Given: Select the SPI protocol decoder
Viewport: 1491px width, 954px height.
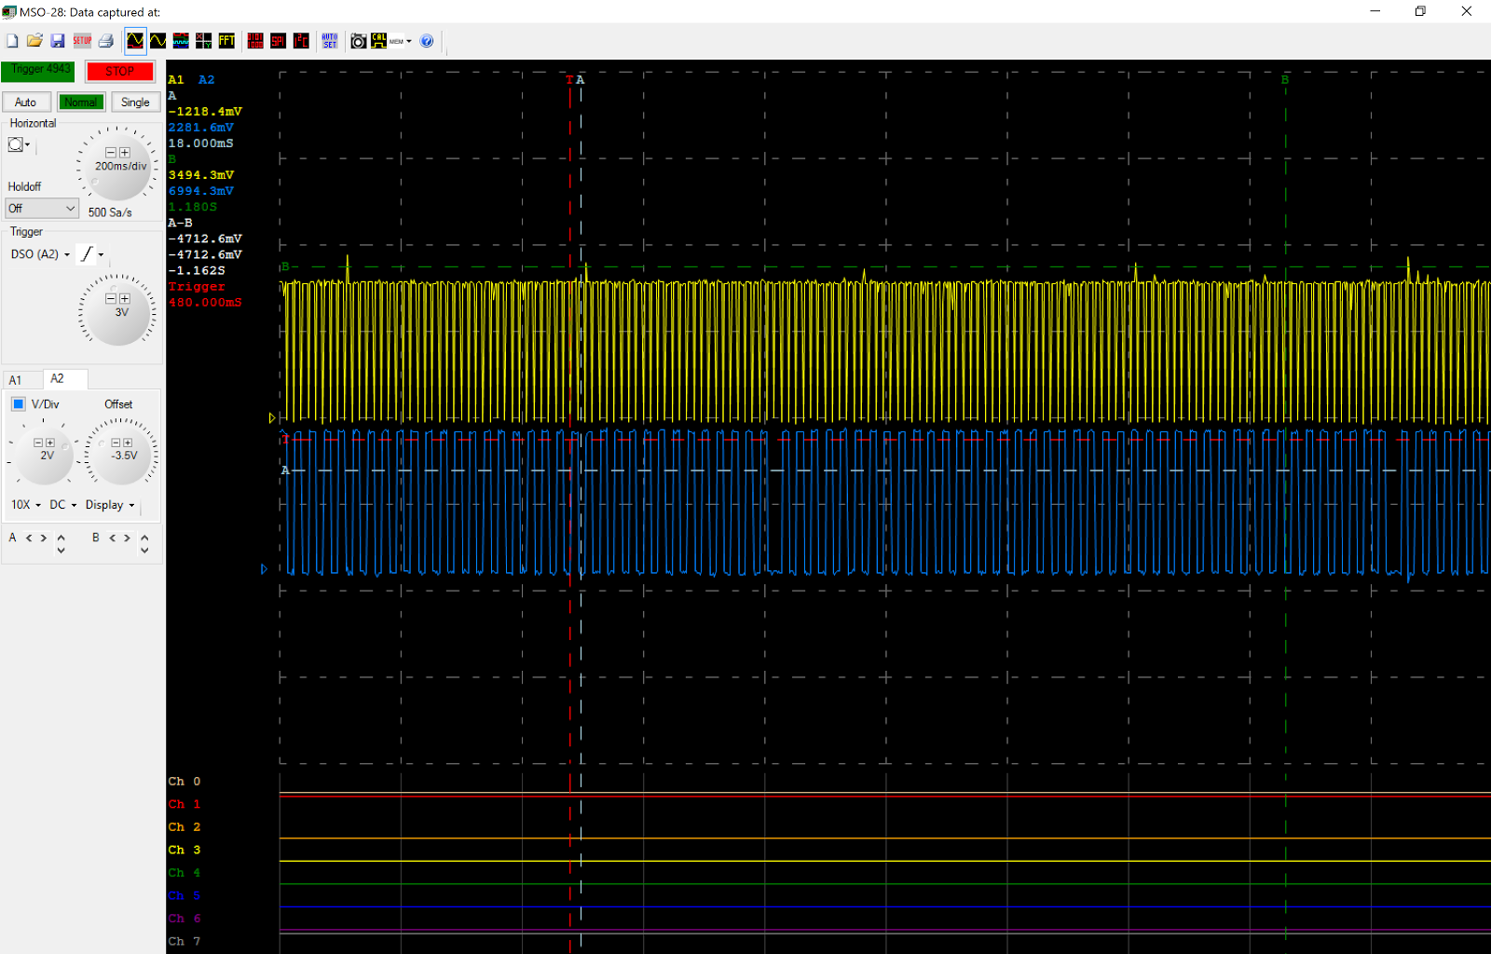Looking at the screenshot, I should (278, 40).
